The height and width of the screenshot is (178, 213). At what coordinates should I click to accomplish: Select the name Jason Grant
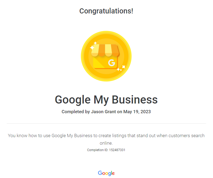coord(103,112)
